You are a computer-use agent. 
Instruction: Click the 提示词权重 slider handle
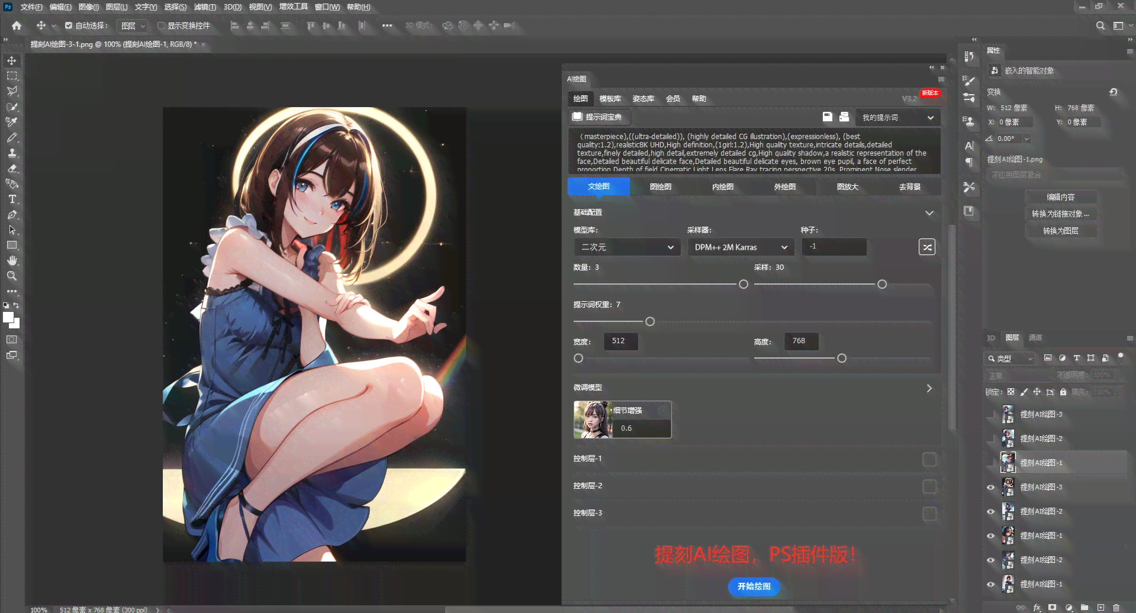point(650,321)
